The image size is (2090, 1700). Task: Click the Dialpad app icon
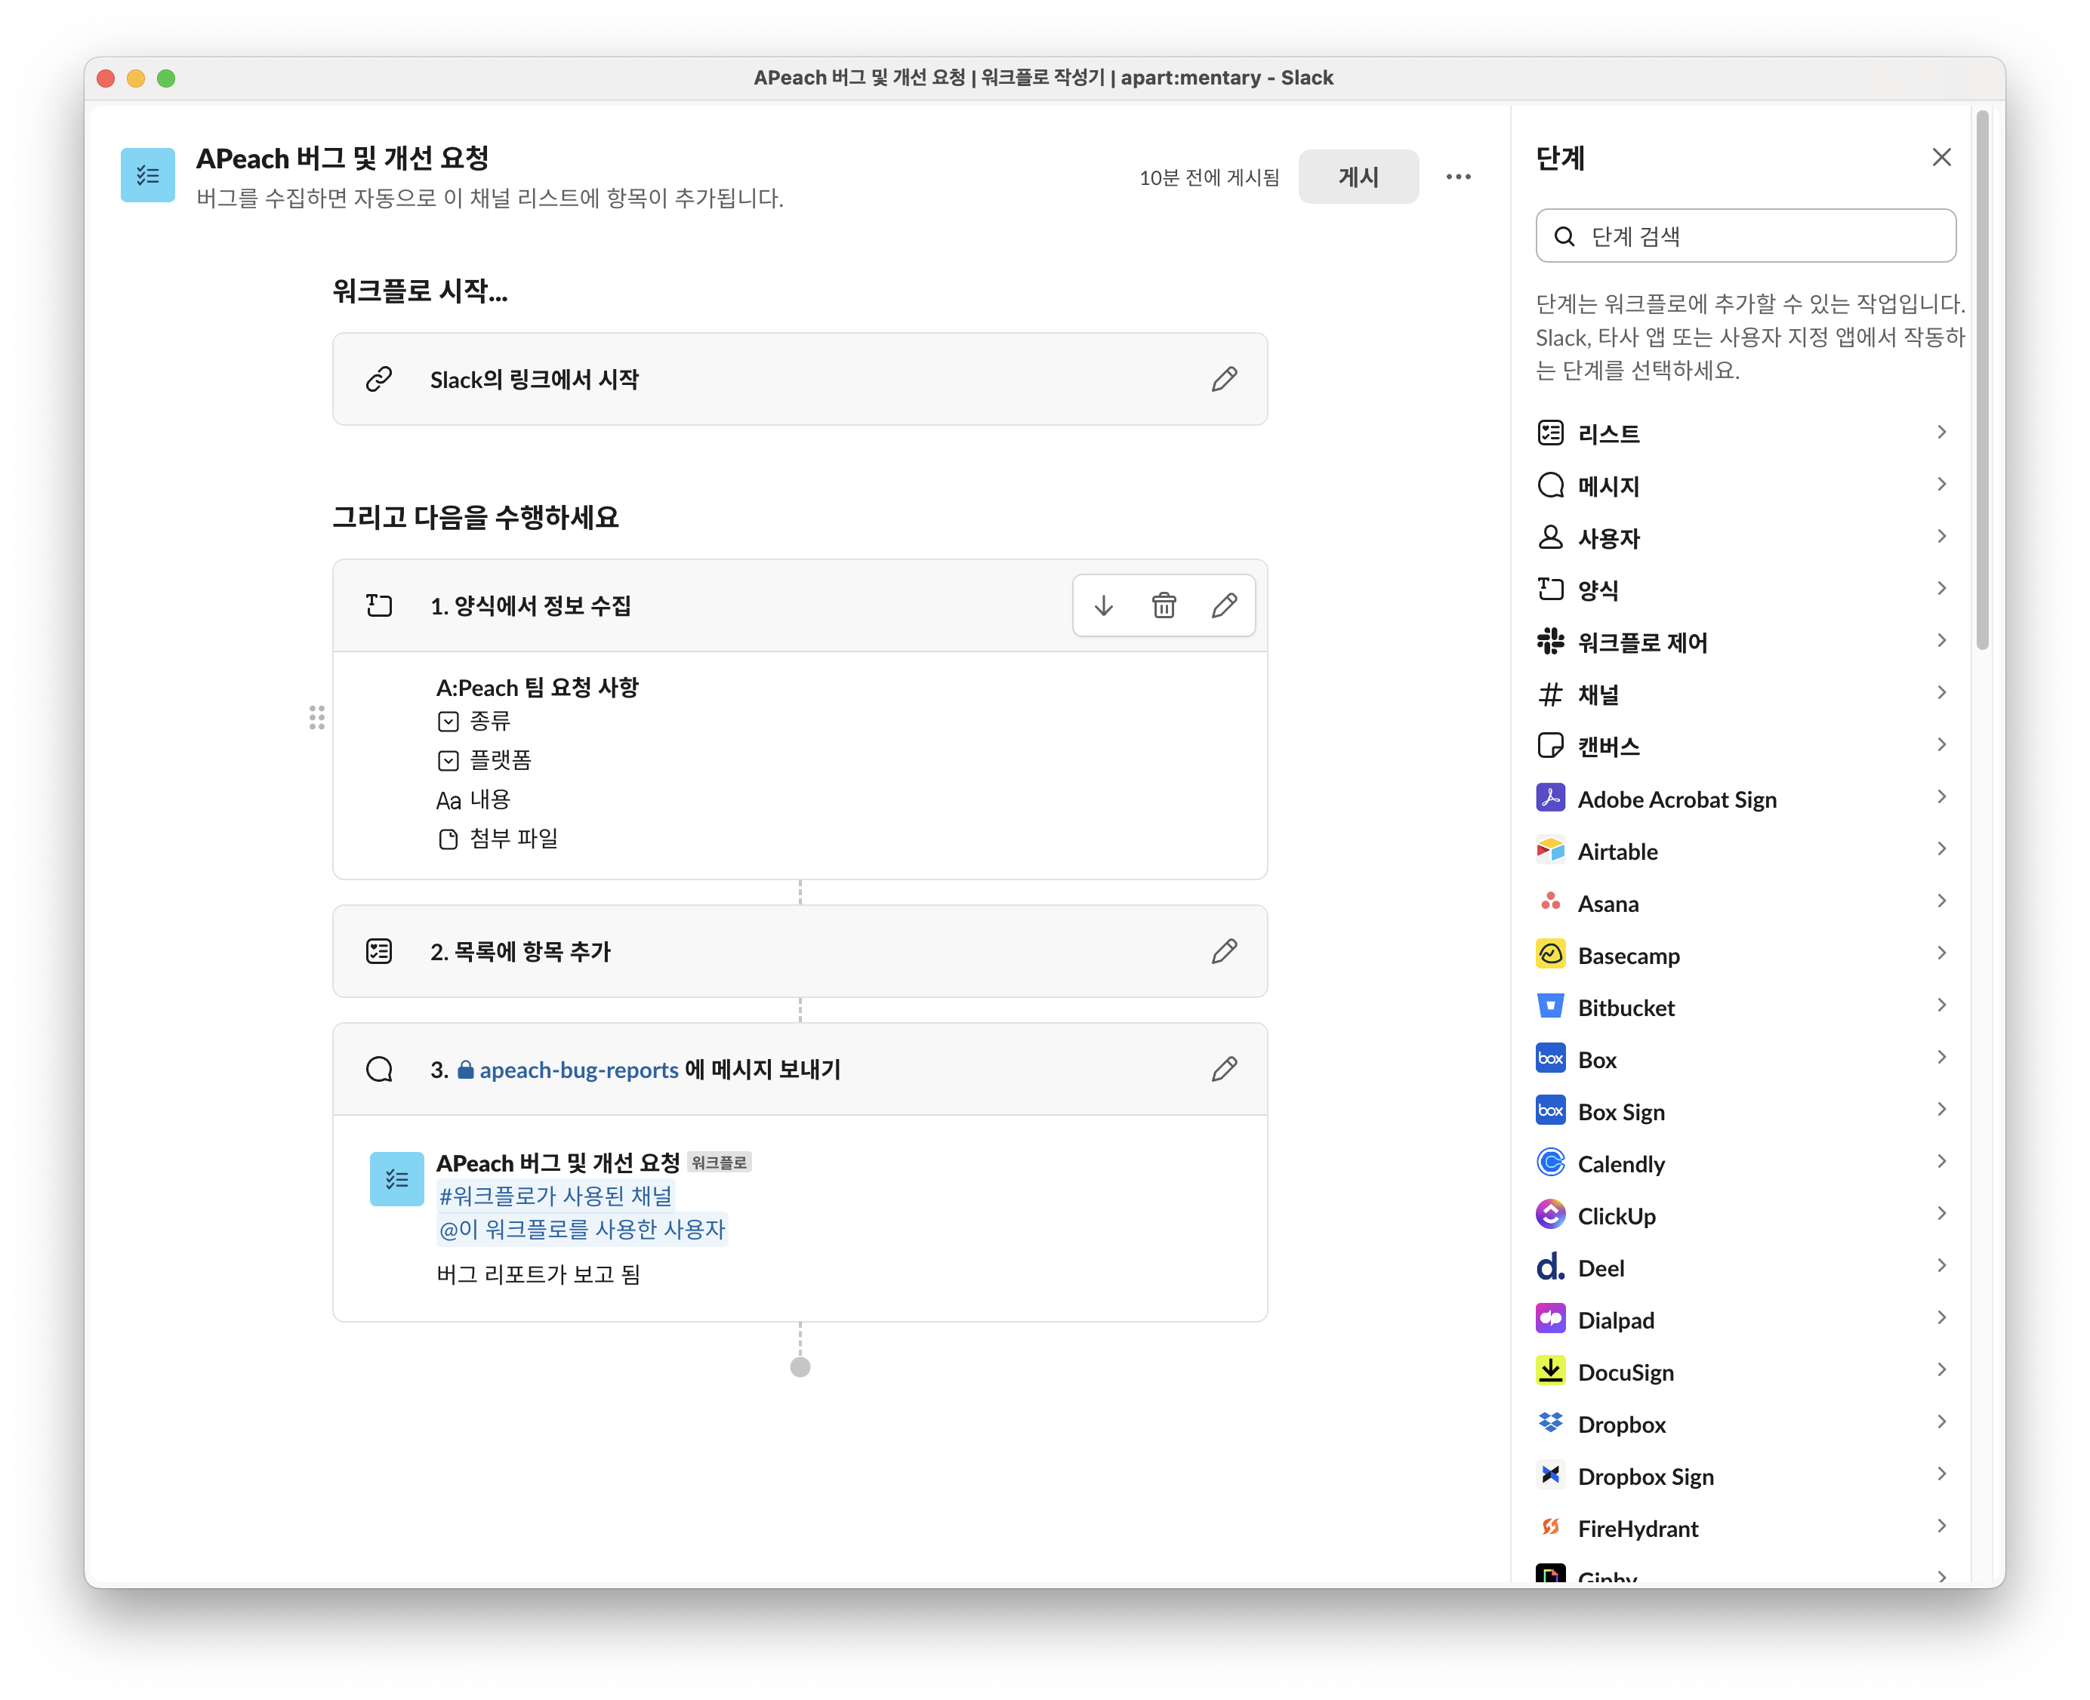(x=1550, y=1319)
